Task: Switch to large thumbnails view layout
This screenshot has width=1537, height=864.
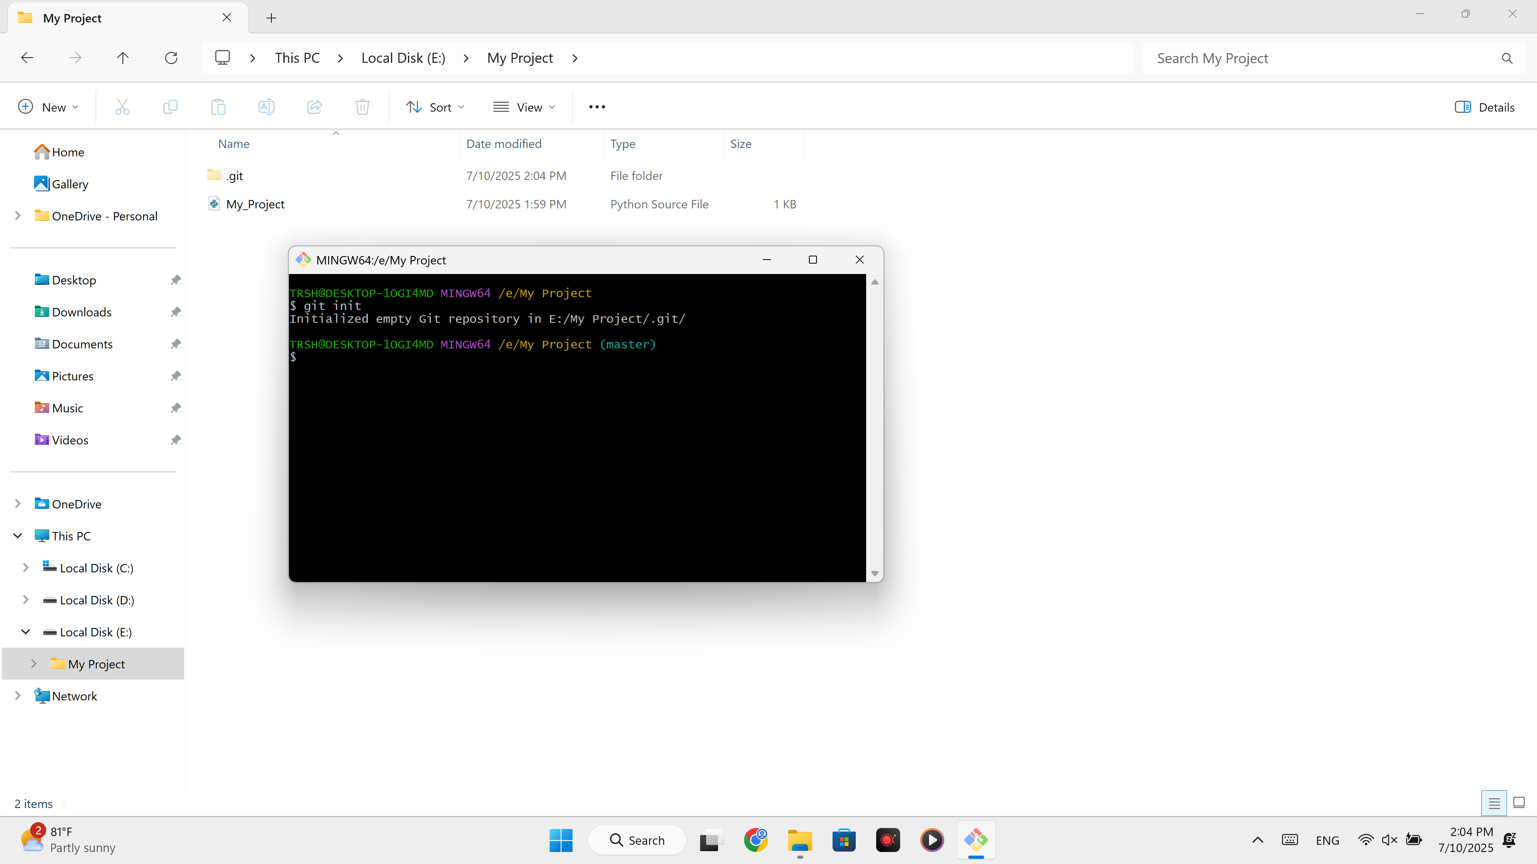Action: 1519,803
